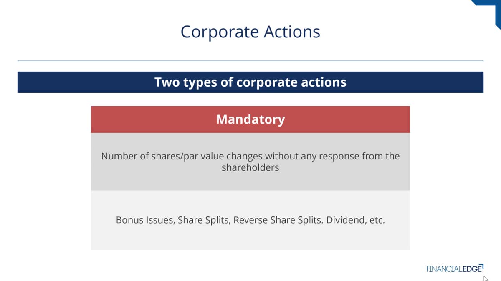Screen dimensions: 501x281
Task: Select the word Mandatory
Action: point(250,119)
